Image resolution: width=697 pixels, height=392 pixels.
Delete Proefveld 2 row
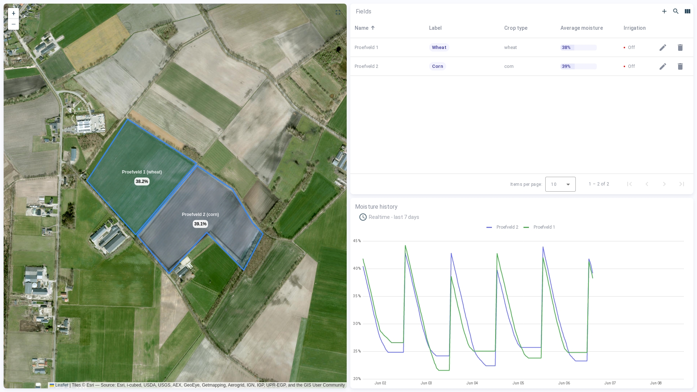click(x=680, y=66)
